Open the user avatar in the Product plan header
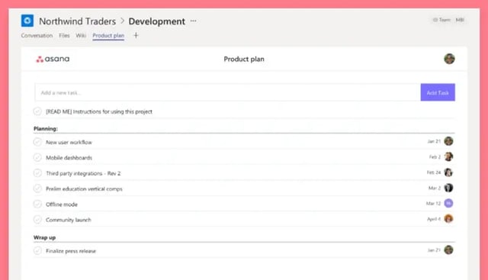 [x=449, y=59]
